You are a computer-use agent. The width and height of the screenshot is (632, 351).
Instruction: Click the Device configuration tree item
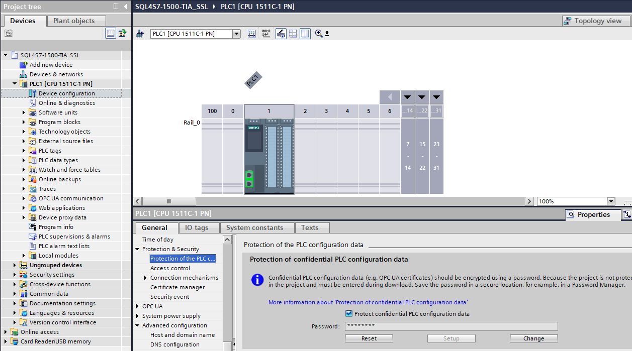pyautogui.click(x=67, y=93)
